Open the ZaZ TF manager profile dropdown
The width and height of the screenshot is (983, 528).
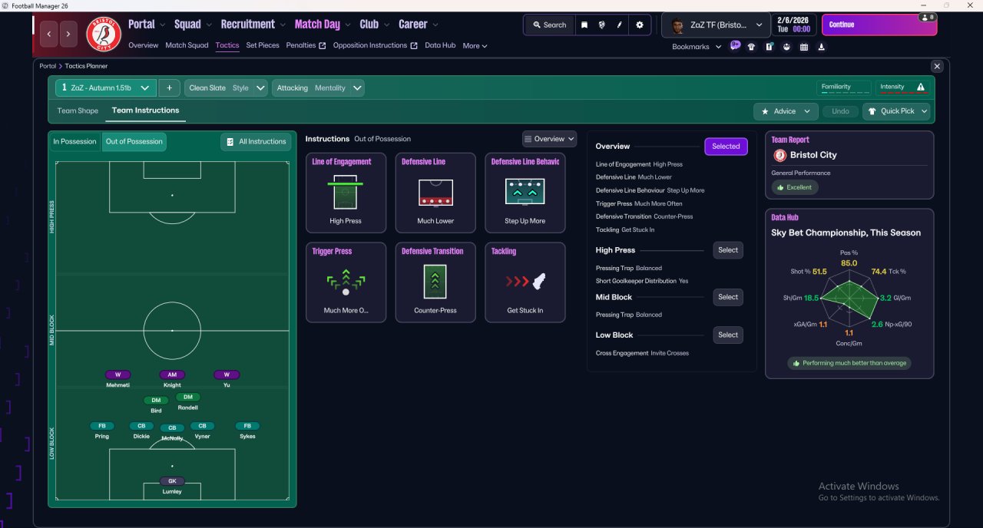pos(717,25)
